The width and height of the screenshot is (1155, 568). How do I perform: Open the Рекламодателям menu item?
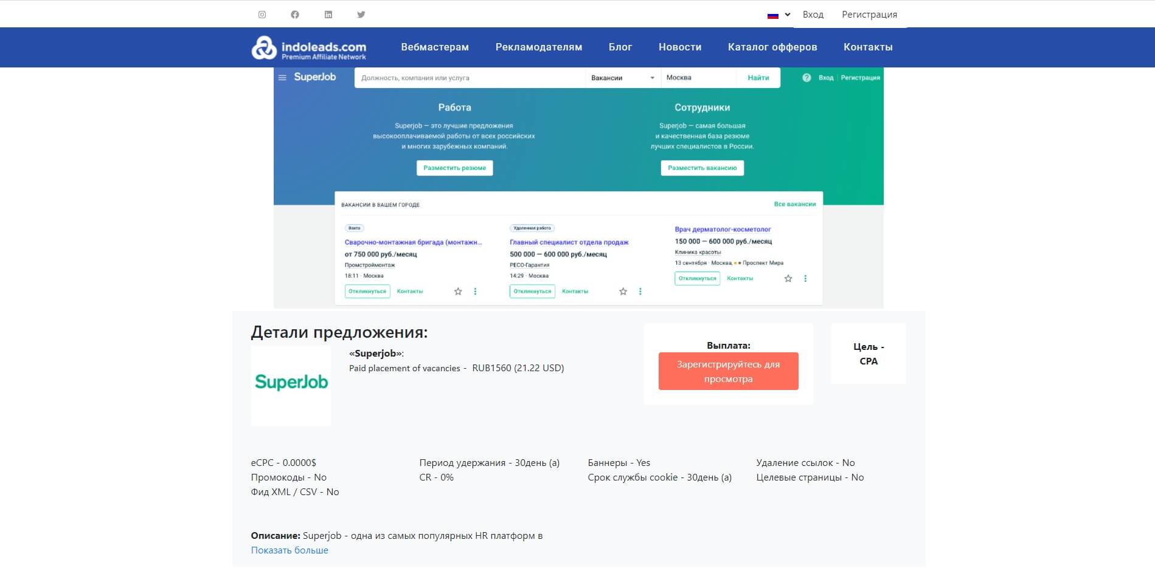(x=539, y=47)
